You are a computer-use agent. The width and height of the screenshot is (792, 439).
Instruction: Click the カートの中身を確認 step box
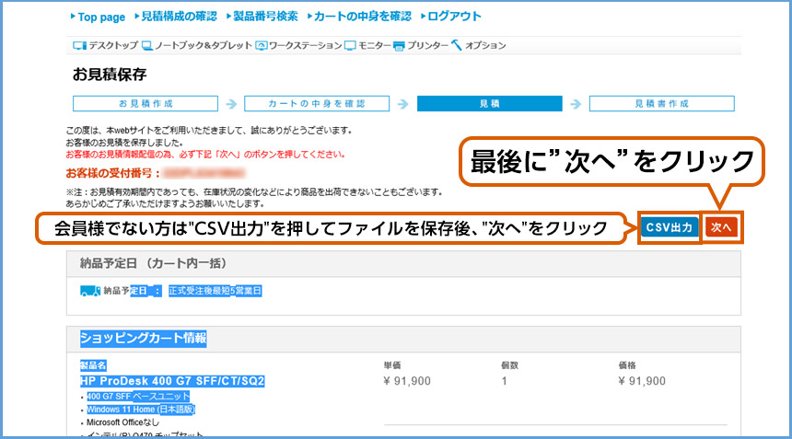(317, 103)
